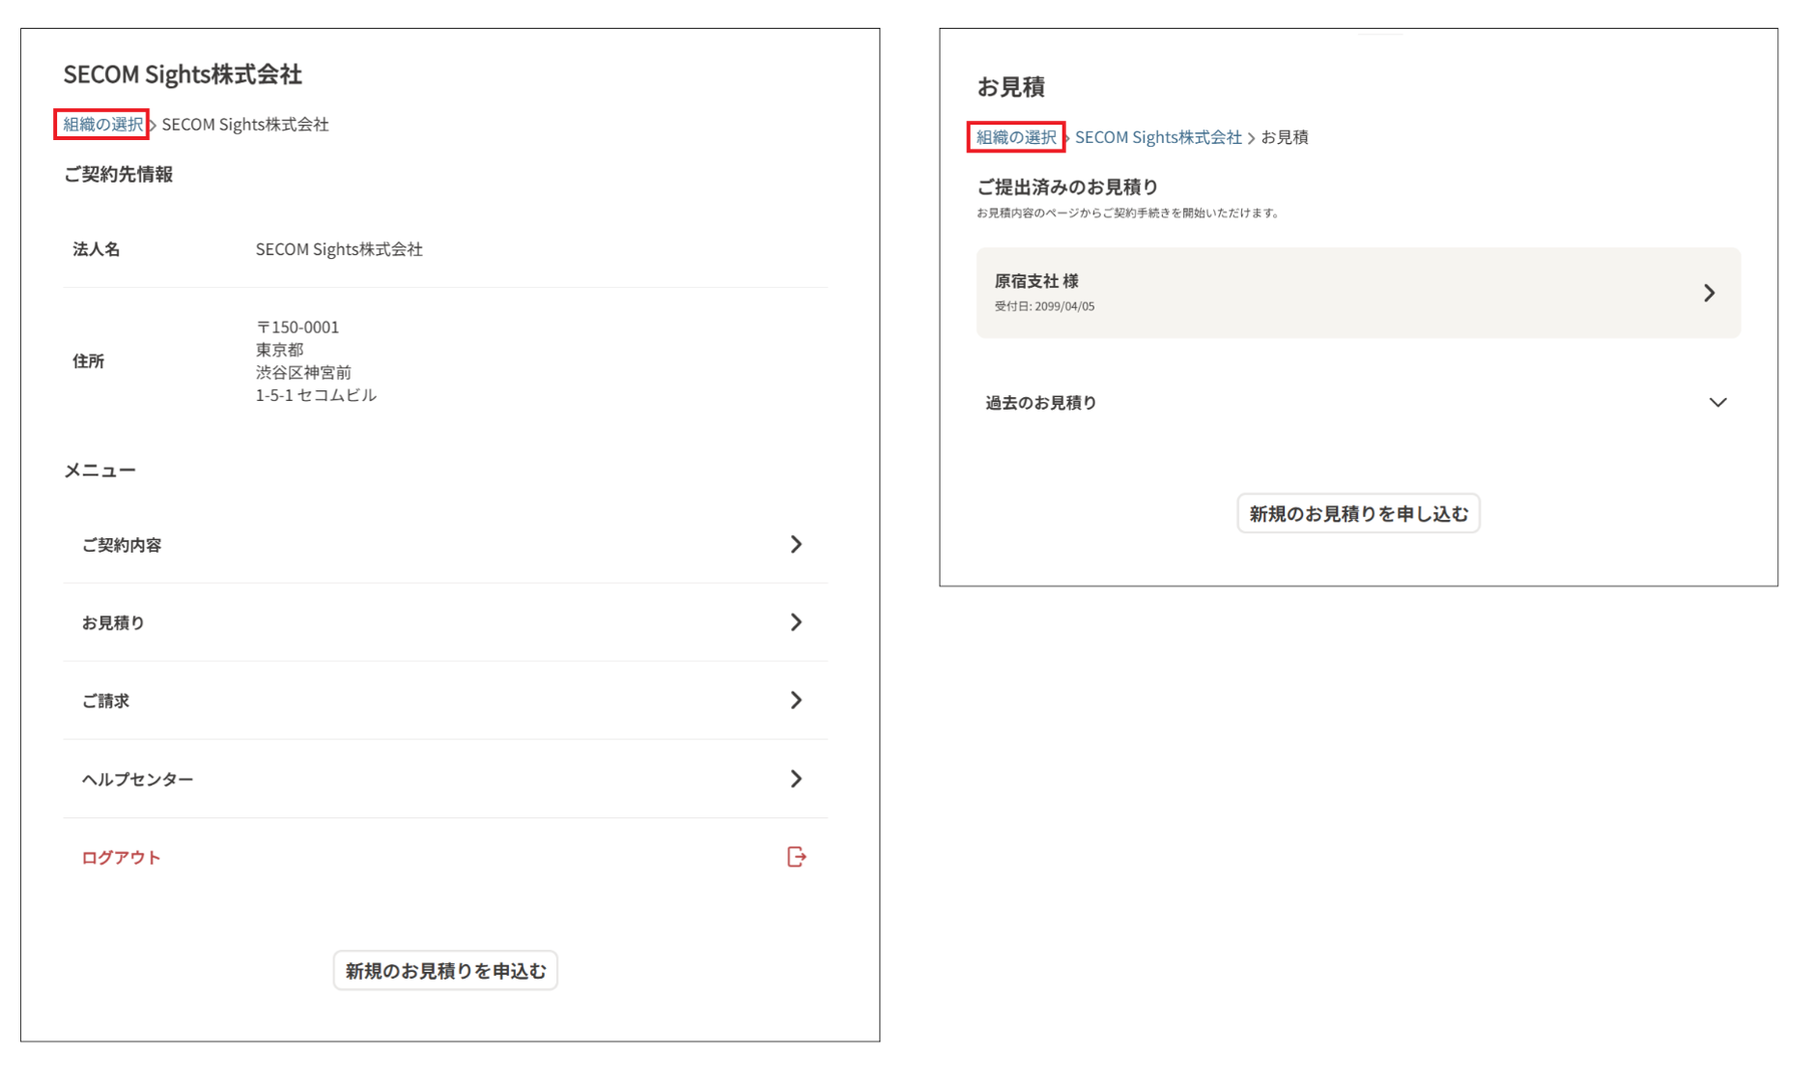
Task: Click 組織の選択 breadcrumb in left SECOM Sights panel
Action: click(x=102, y=125)
